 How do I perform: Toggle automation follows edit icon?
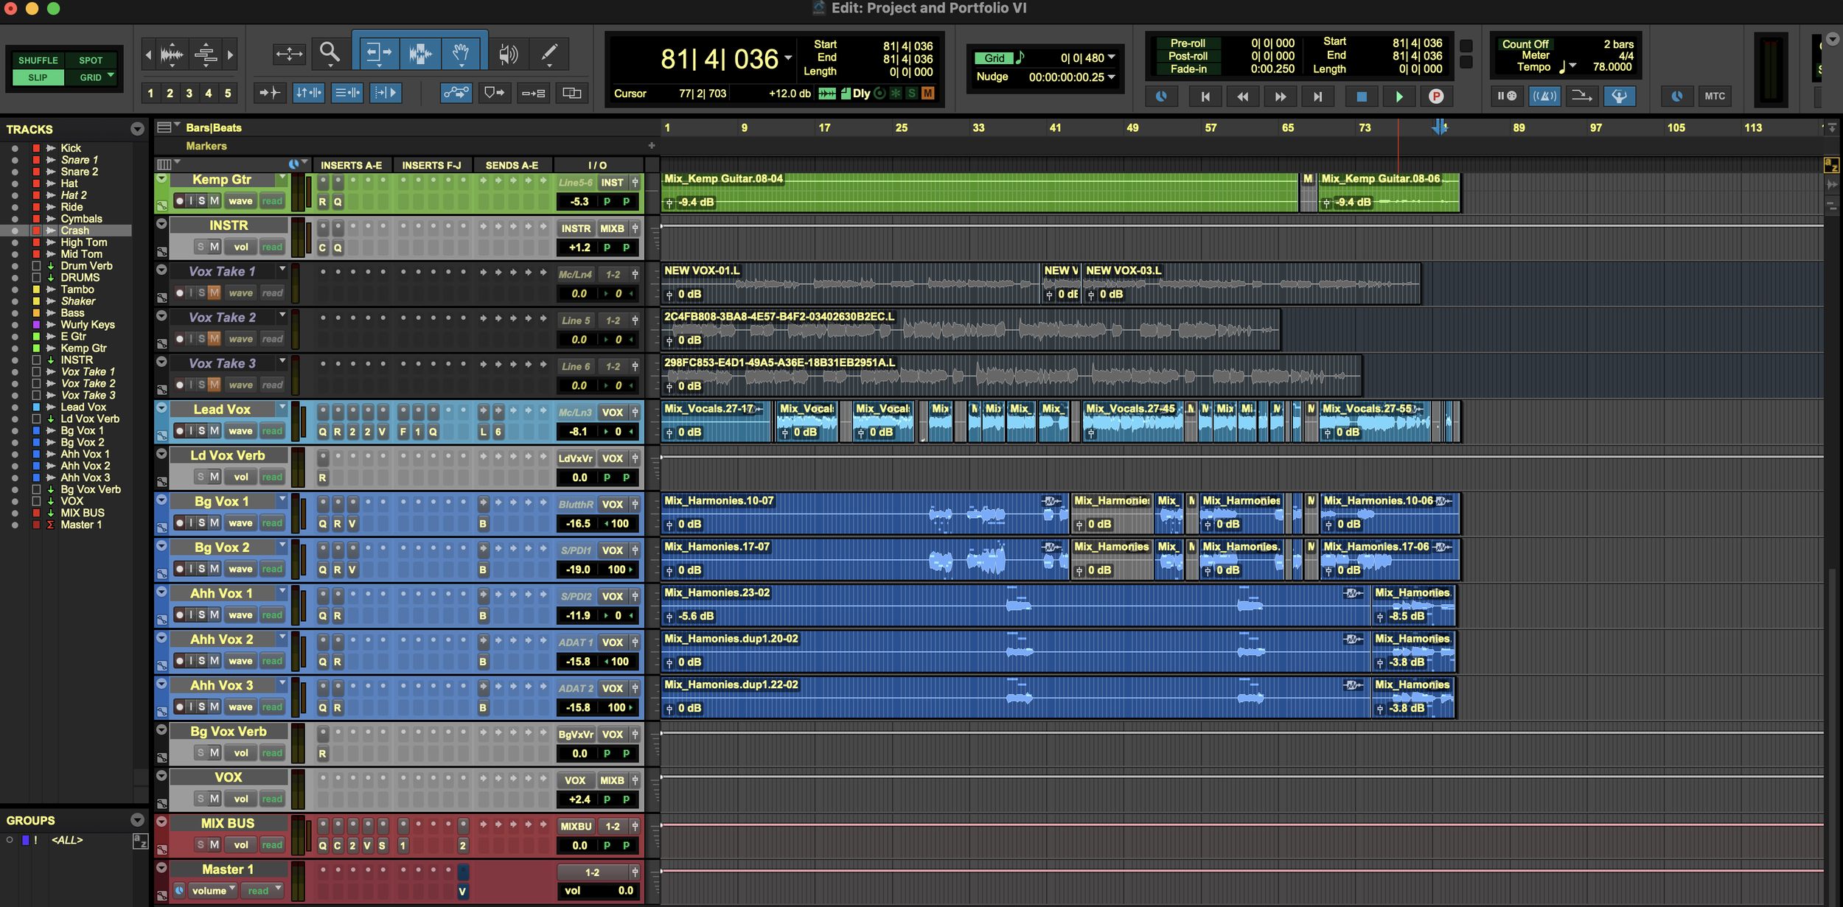click(x=456, y=93)
